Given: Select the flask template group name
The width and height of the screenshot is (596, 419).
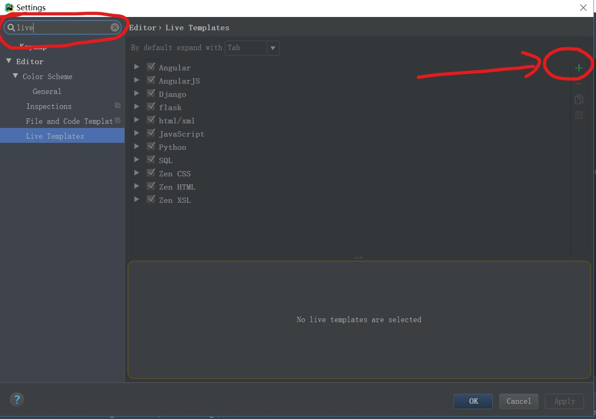Looking at the screenshot, I should point(170,108).
